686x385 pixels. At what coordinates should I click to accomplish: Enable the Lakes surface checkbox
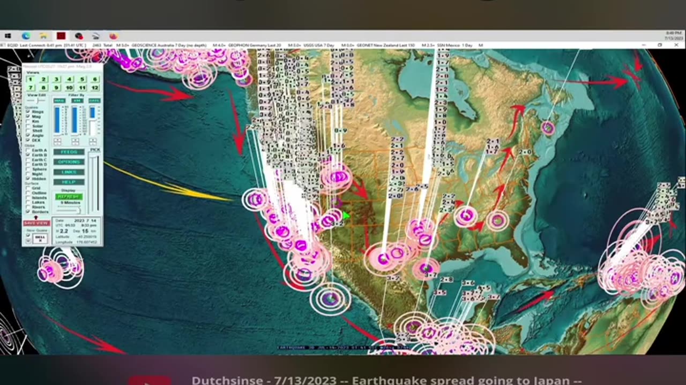27,202
